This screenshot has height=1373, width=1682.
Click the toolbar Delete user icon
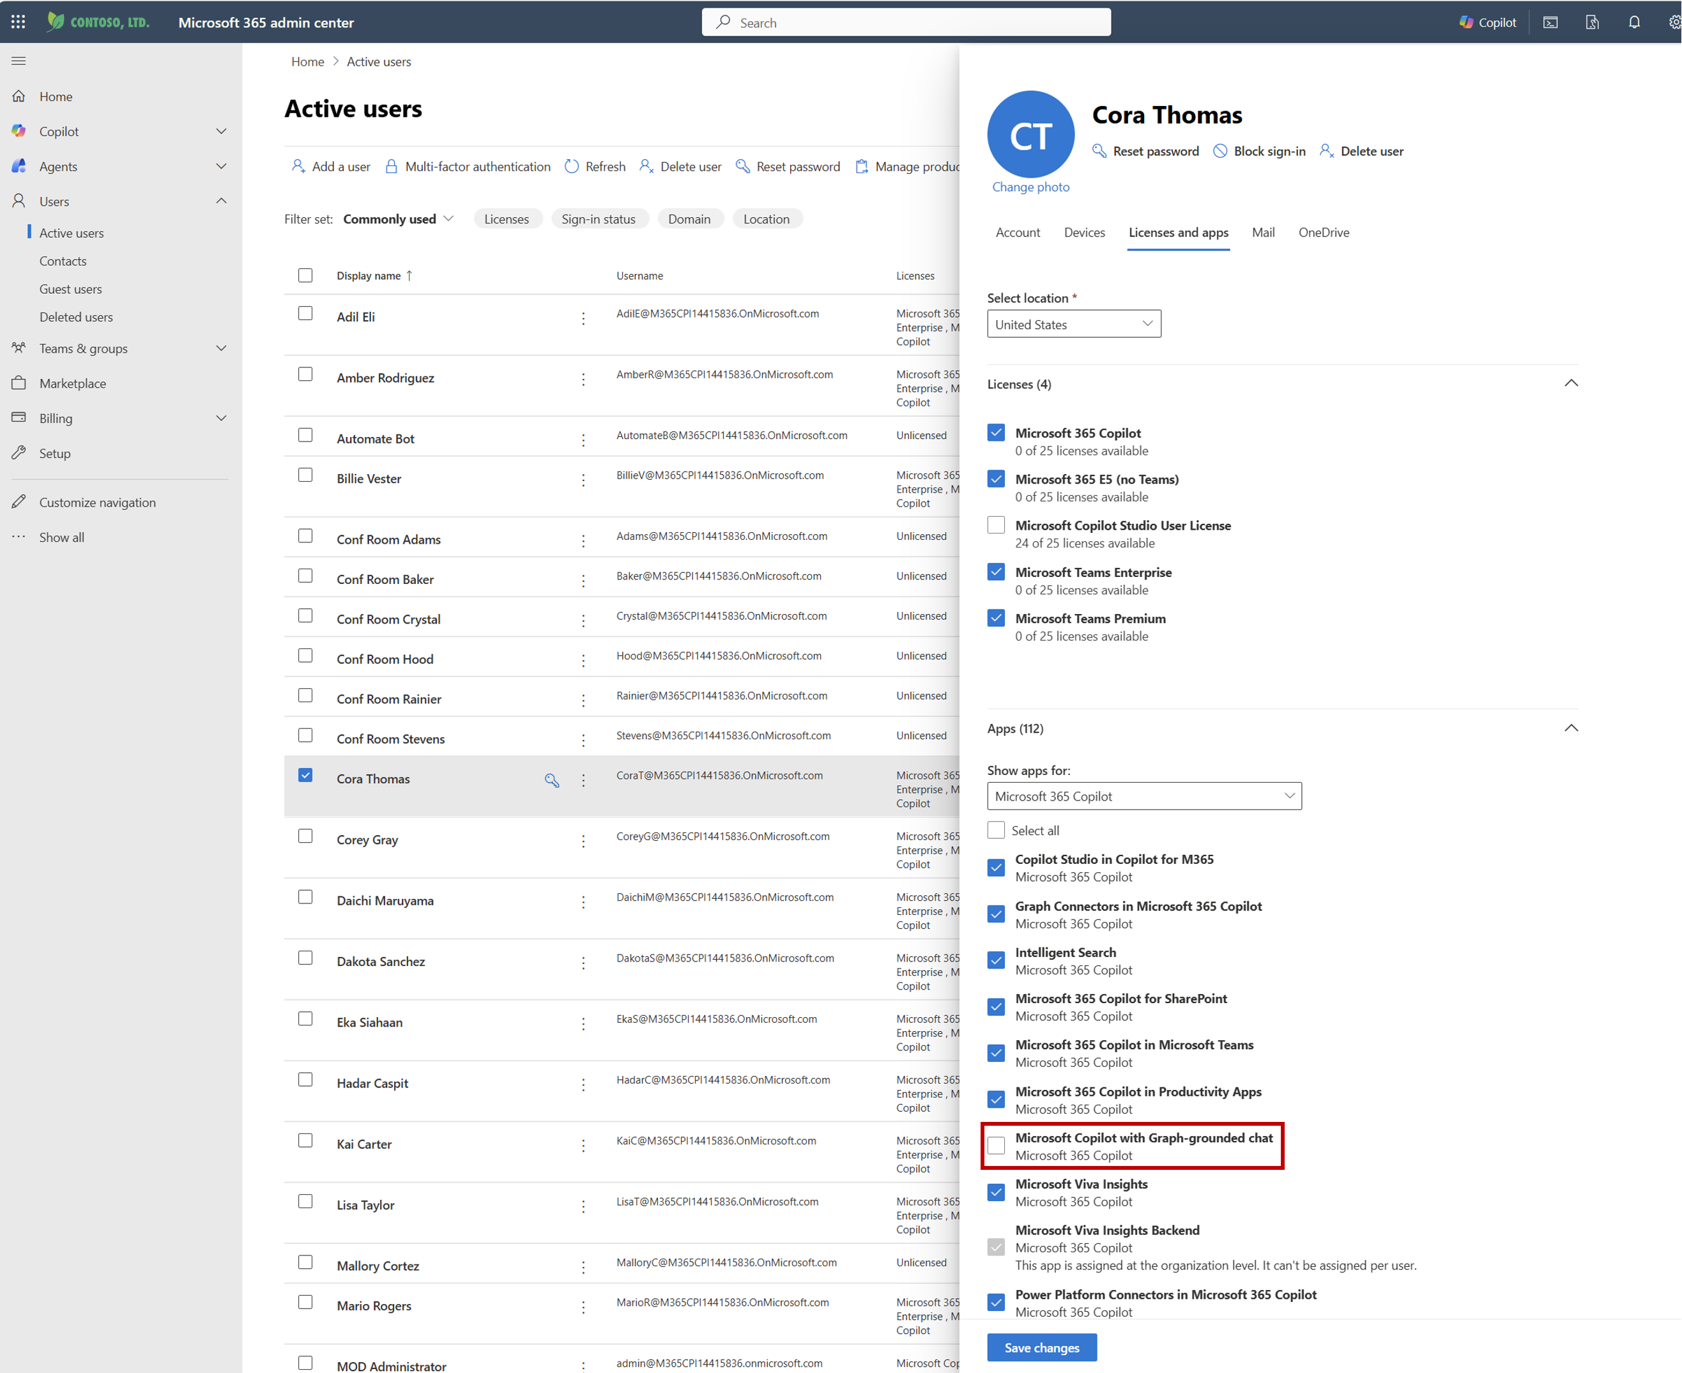647,166
